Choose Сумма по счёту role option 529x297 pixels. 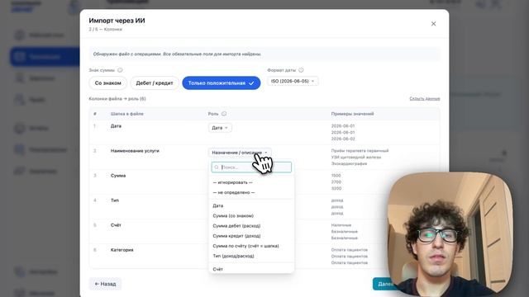click(x=245, y=246)
